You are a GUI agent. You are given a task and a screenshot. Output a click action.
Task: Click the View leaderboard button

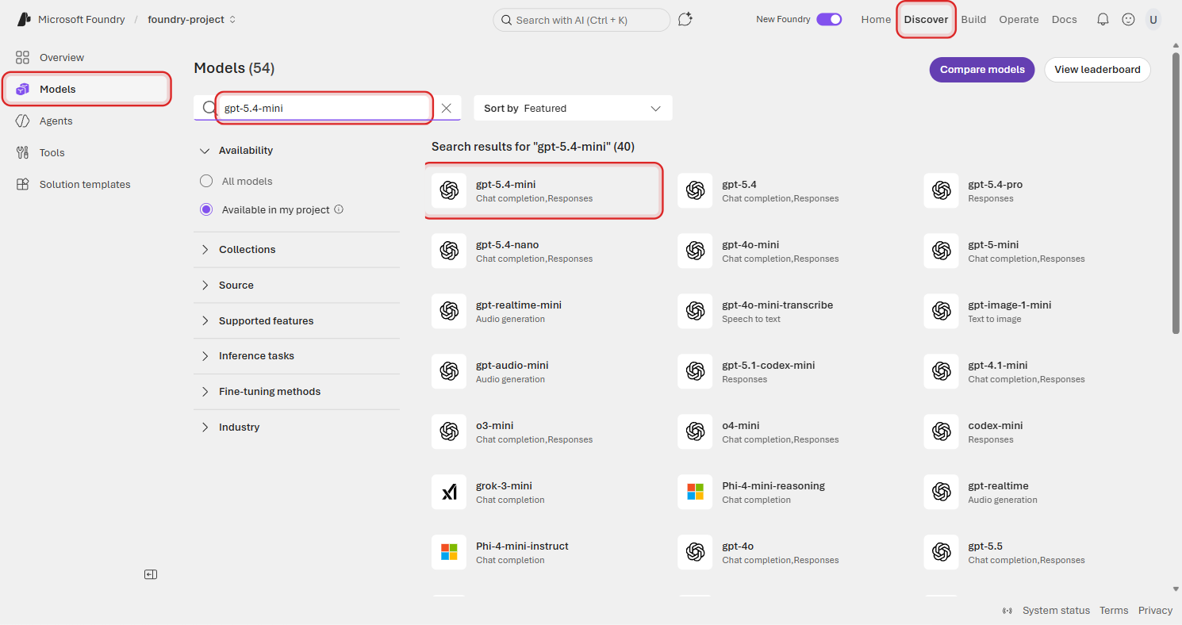pyautogui.click(x=1097, y=70)
